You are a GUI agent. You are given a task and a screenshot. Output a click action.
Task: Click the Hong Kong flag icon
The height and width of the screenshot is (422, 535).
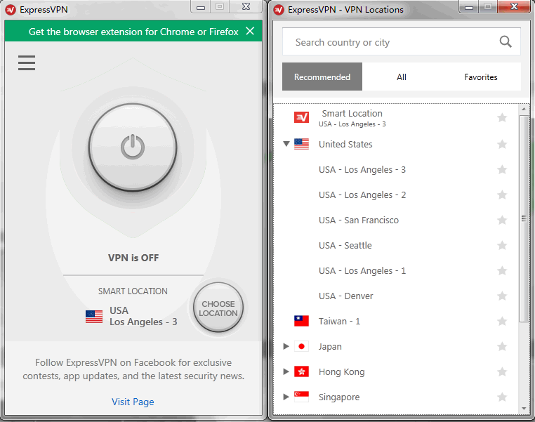301,371
